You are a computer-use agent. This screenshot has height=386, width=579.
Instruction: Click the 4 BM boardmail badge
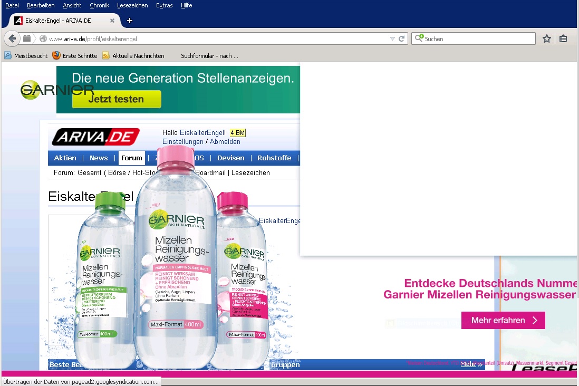[x=237, y=132]
